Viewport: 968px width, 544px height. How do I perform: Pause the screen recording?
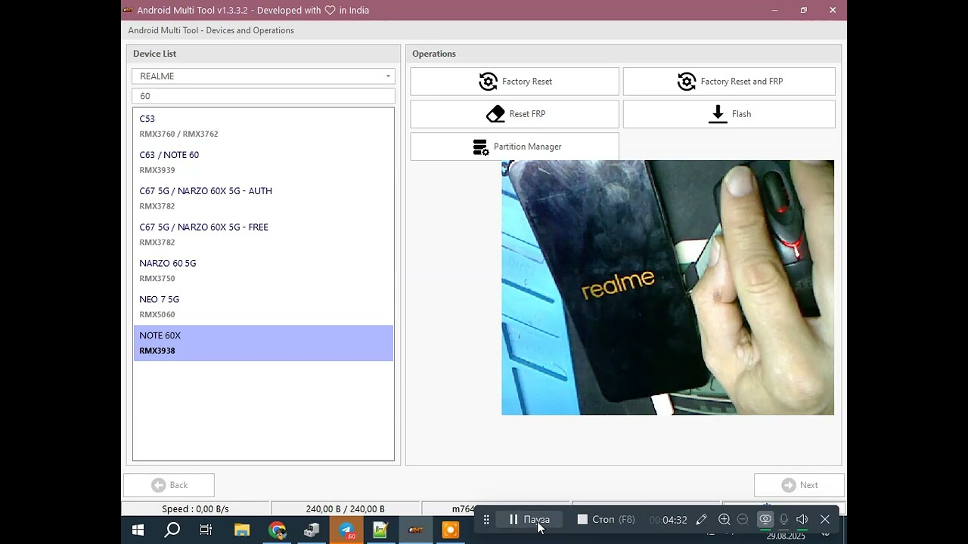pyautogui.click(x=529, y=520)
